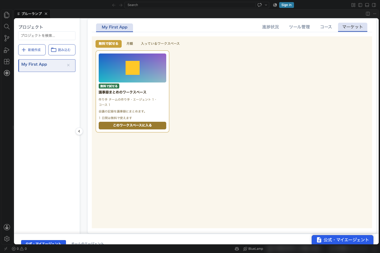The width and height of the screenshot is (380, 253).
Task: Click the 新規作成 button
Action: [32, 50]
